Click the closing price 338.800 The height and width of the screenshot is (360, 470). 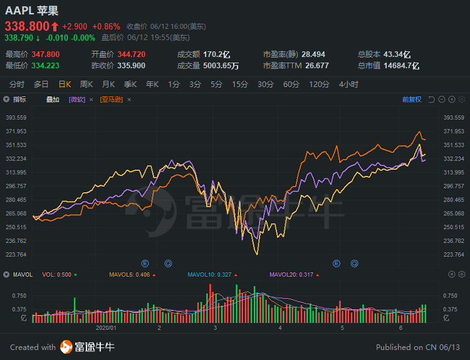[x=27, y=26]
